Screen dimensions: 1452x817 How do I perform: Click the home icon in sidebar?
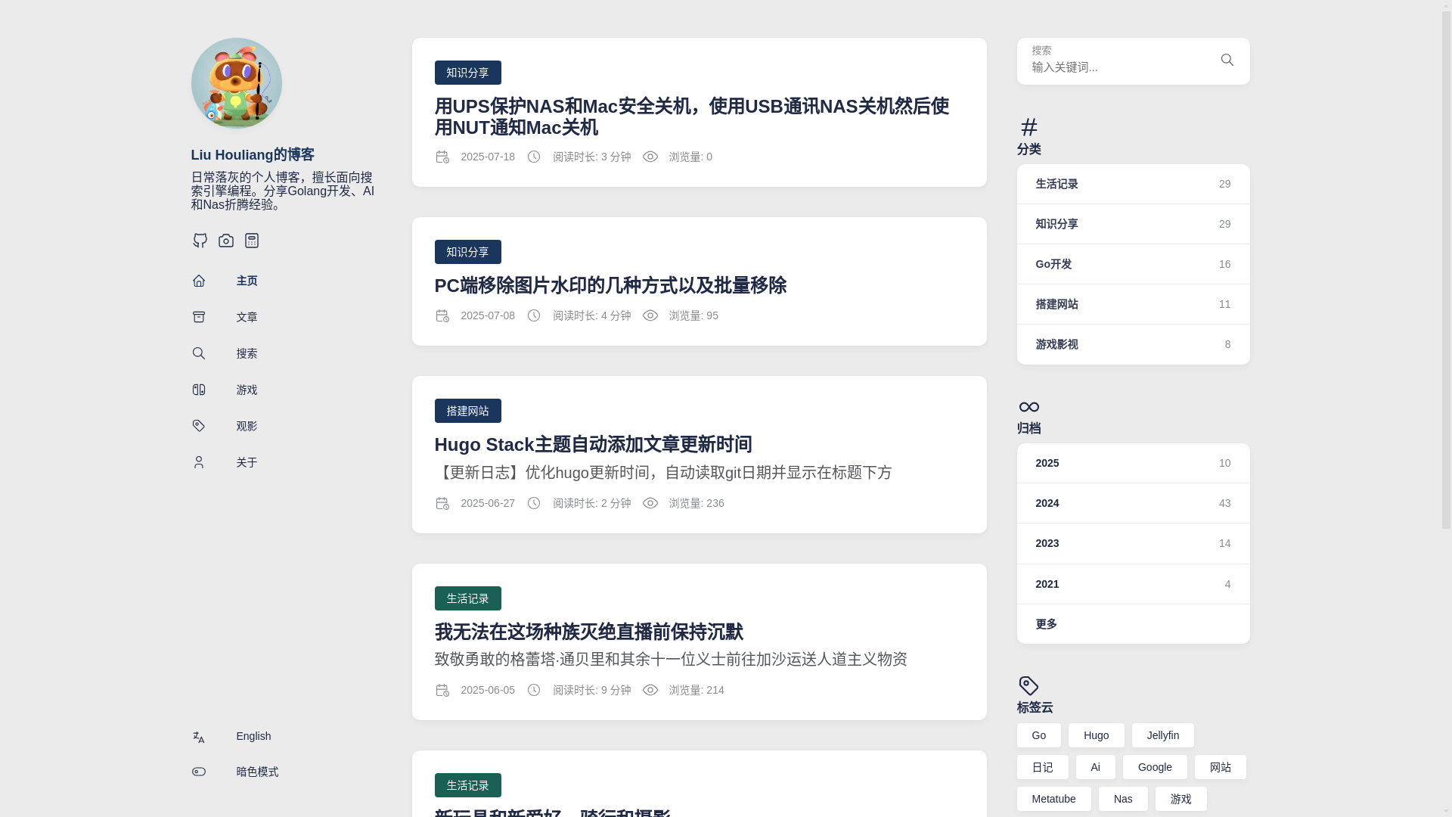[x=198, y=281]
